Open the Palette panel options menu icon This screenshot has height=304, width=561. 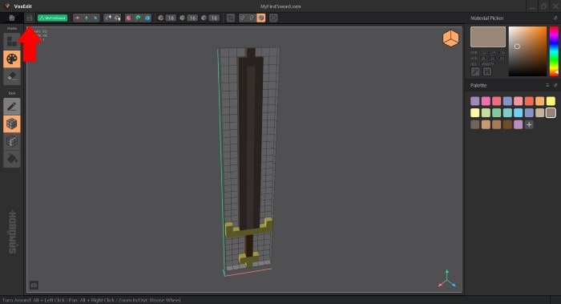547,85
